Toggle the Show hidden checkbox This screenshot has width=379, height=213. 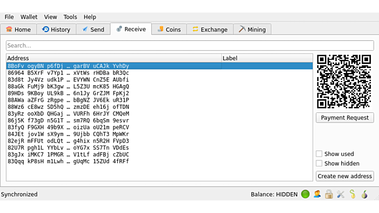click(319, 164)
